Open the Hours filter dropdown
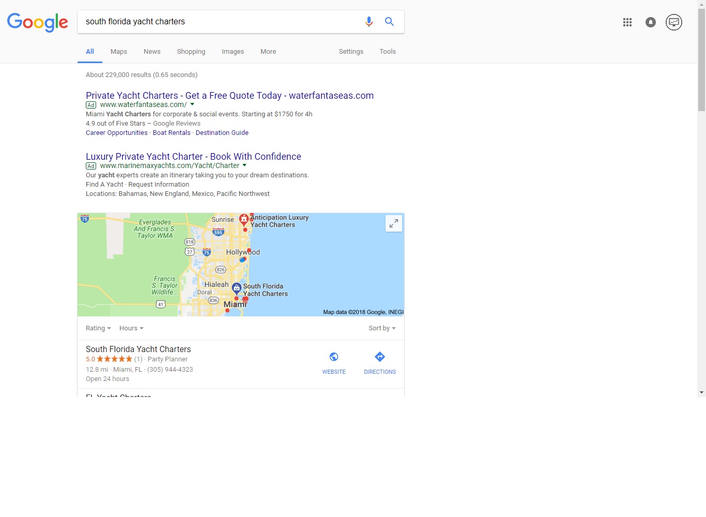The height and width of the screenshot is (517, 706). (131, 328)
